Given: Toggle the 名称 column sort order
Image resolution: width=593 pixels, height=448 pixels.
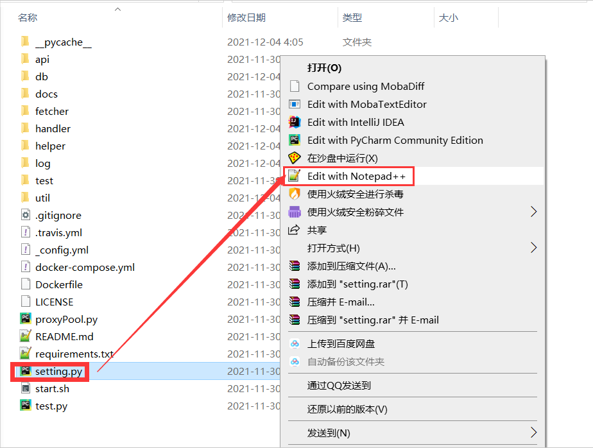Looking at the screenshot, I should (x=28, y=17).
